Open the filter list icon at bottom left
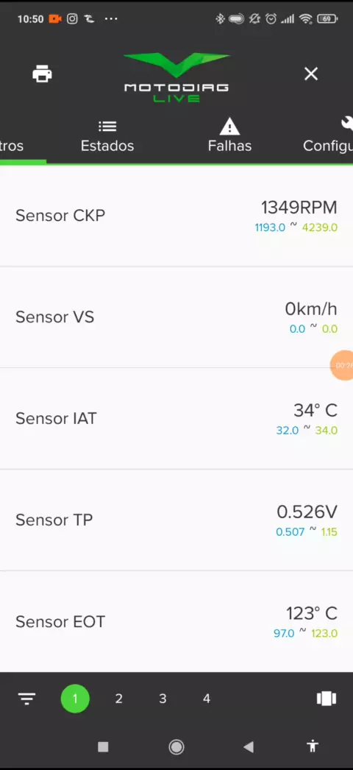This screenshot has width=353, height=770. [27, 699]
